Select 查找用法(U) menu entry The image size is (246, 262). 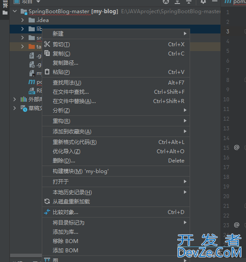(x=116, y=82)
